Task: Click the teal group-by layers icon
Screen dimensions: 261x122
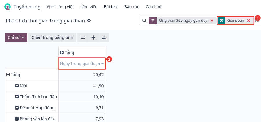Action: click(x=221, y=21)
